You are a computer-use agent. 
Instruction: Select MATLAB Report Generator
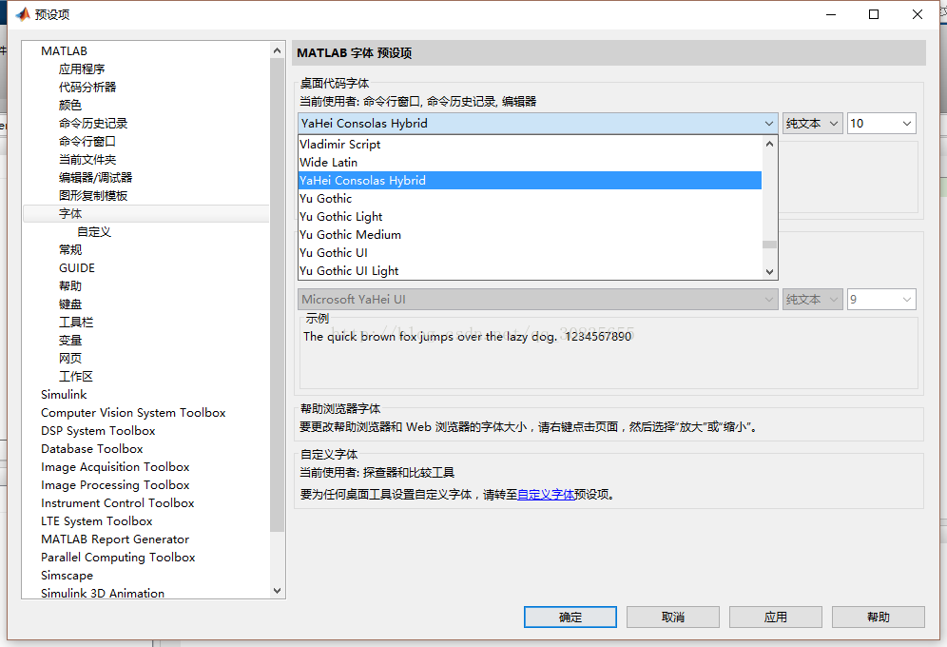point(115,539)
